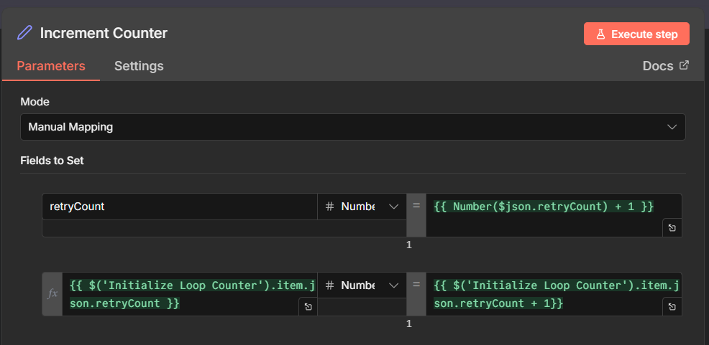Open expression editor for first retryCount value
The image size is (709, 345).
[672, 227]
